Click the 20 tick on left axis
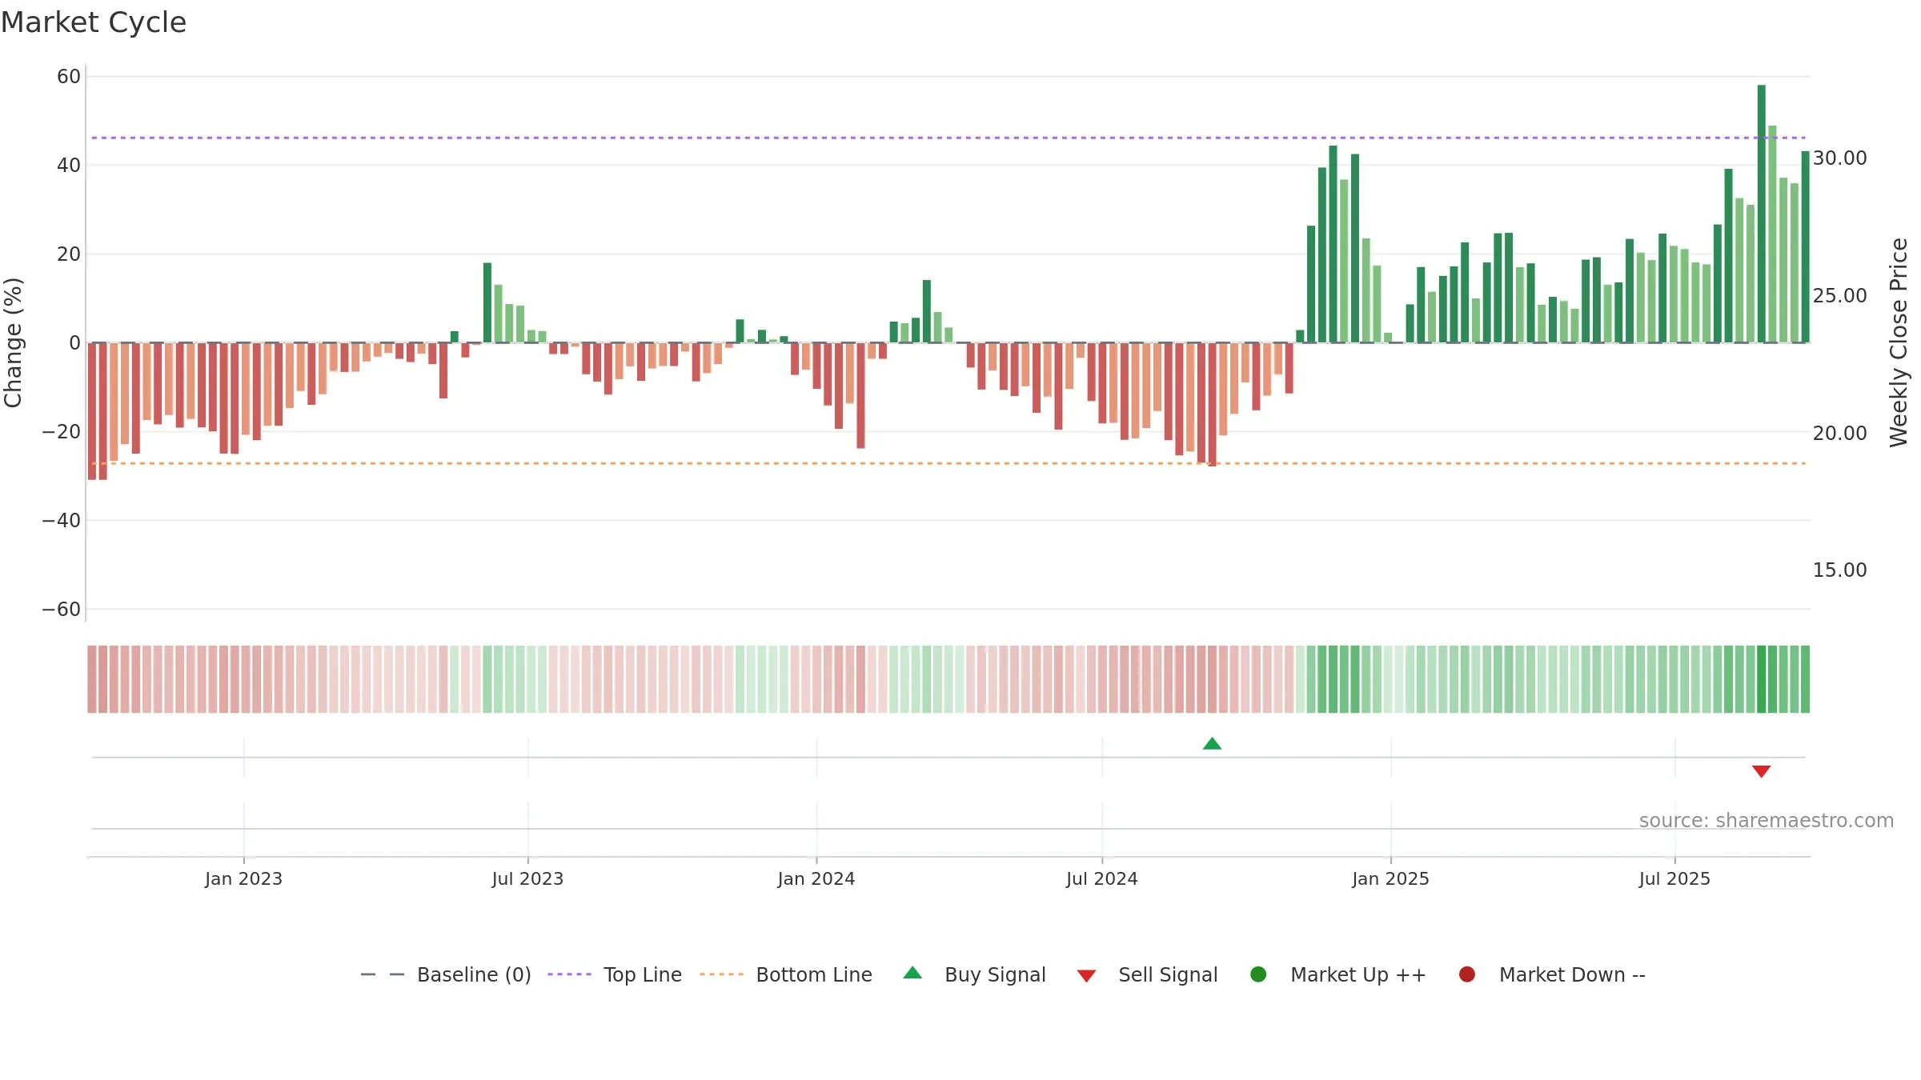This screenshot has width=1921, height=1080. pos(69,254)
